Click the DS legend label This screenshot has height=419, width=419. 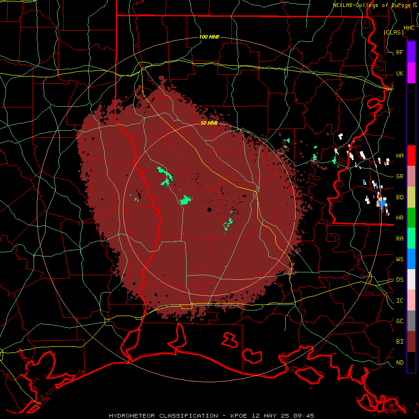click(399, 279)
